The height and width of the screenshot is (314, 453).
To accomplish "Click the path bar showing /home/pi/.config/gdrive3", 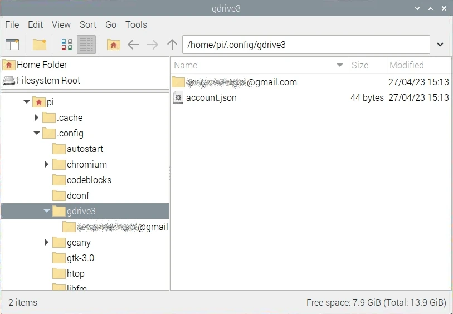I will [x=306, y=45].
